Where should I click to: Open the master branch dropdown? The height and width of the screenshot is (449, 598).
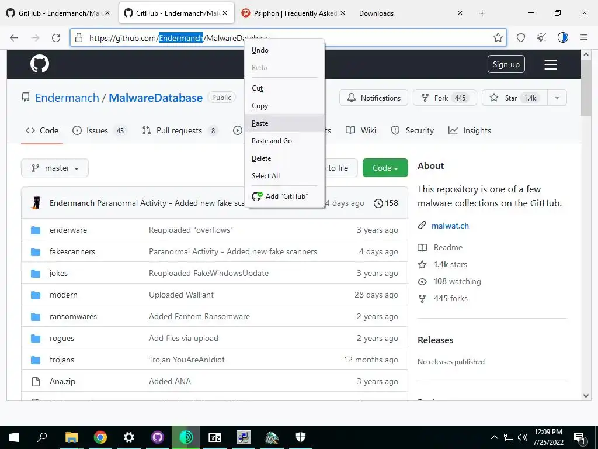[55, 168]
